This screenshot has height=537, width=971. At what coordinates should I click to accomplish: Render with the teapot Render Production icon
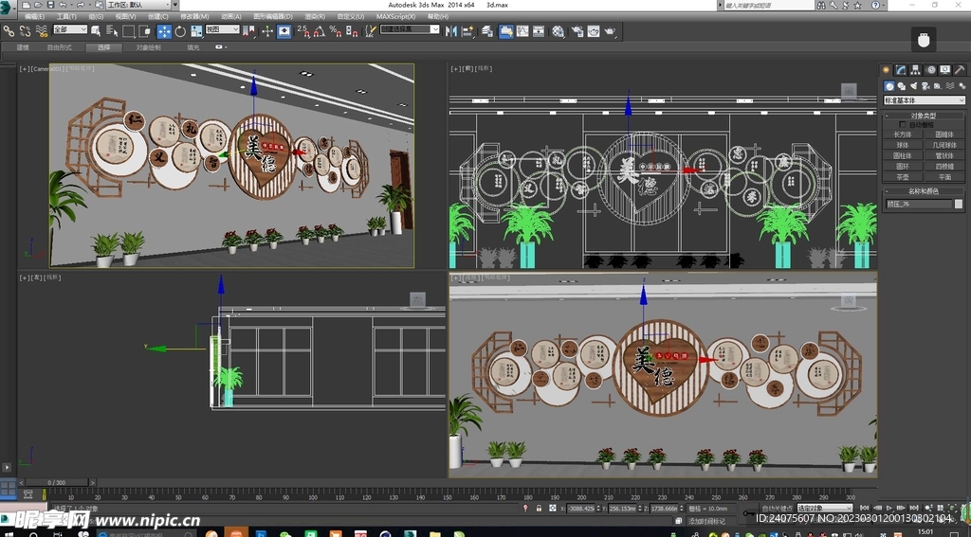coord(609,31)
